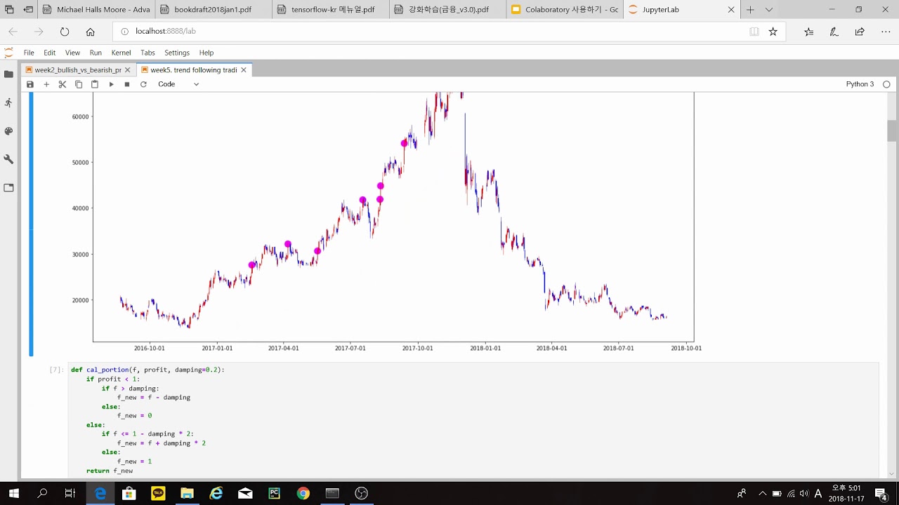Open the Running kernels sidebar panel
899x505 pixels.
(8, 102)
